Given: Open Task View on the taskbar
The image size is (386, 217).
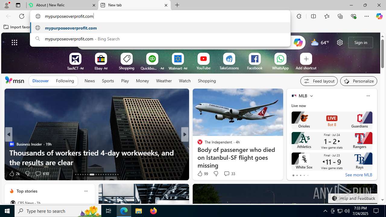Looking at the screenshot, I should tap(109, 211).
